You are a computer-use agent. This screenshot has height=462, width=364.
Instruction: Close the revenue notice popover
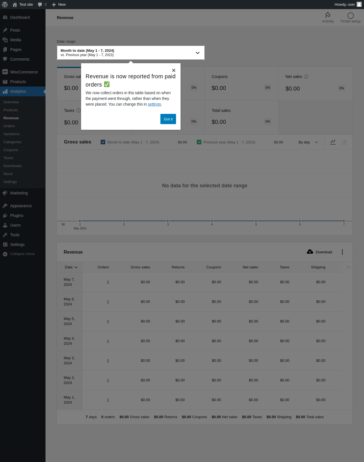pos(174,70)
